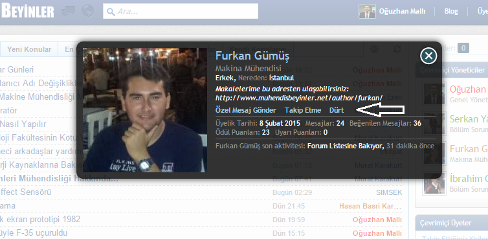This screenshot has width=488, height=239.
Task: Click the Bugün 02:29 timestamp
Action: pyautogui.click(x=293, y=192)
